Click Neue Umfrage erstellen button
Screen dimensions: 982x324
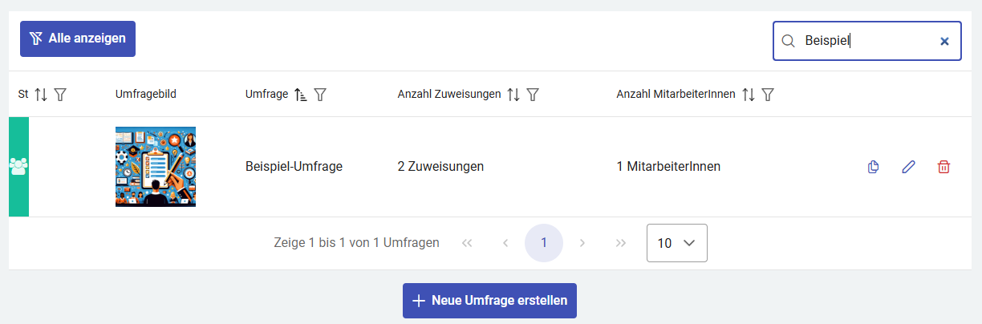click(x=489, y=301)
